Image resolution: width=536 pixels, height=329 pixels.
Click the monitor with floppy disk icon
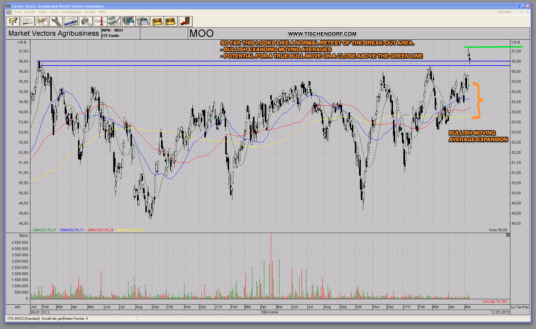(129, 21)
